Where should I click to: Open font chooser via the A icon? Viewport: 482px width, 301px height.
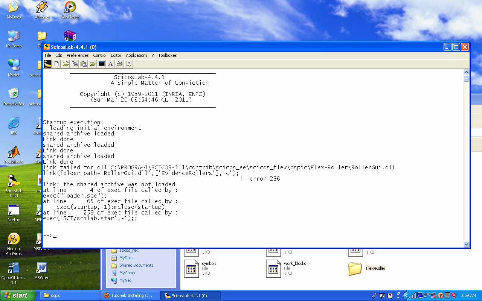111,64
